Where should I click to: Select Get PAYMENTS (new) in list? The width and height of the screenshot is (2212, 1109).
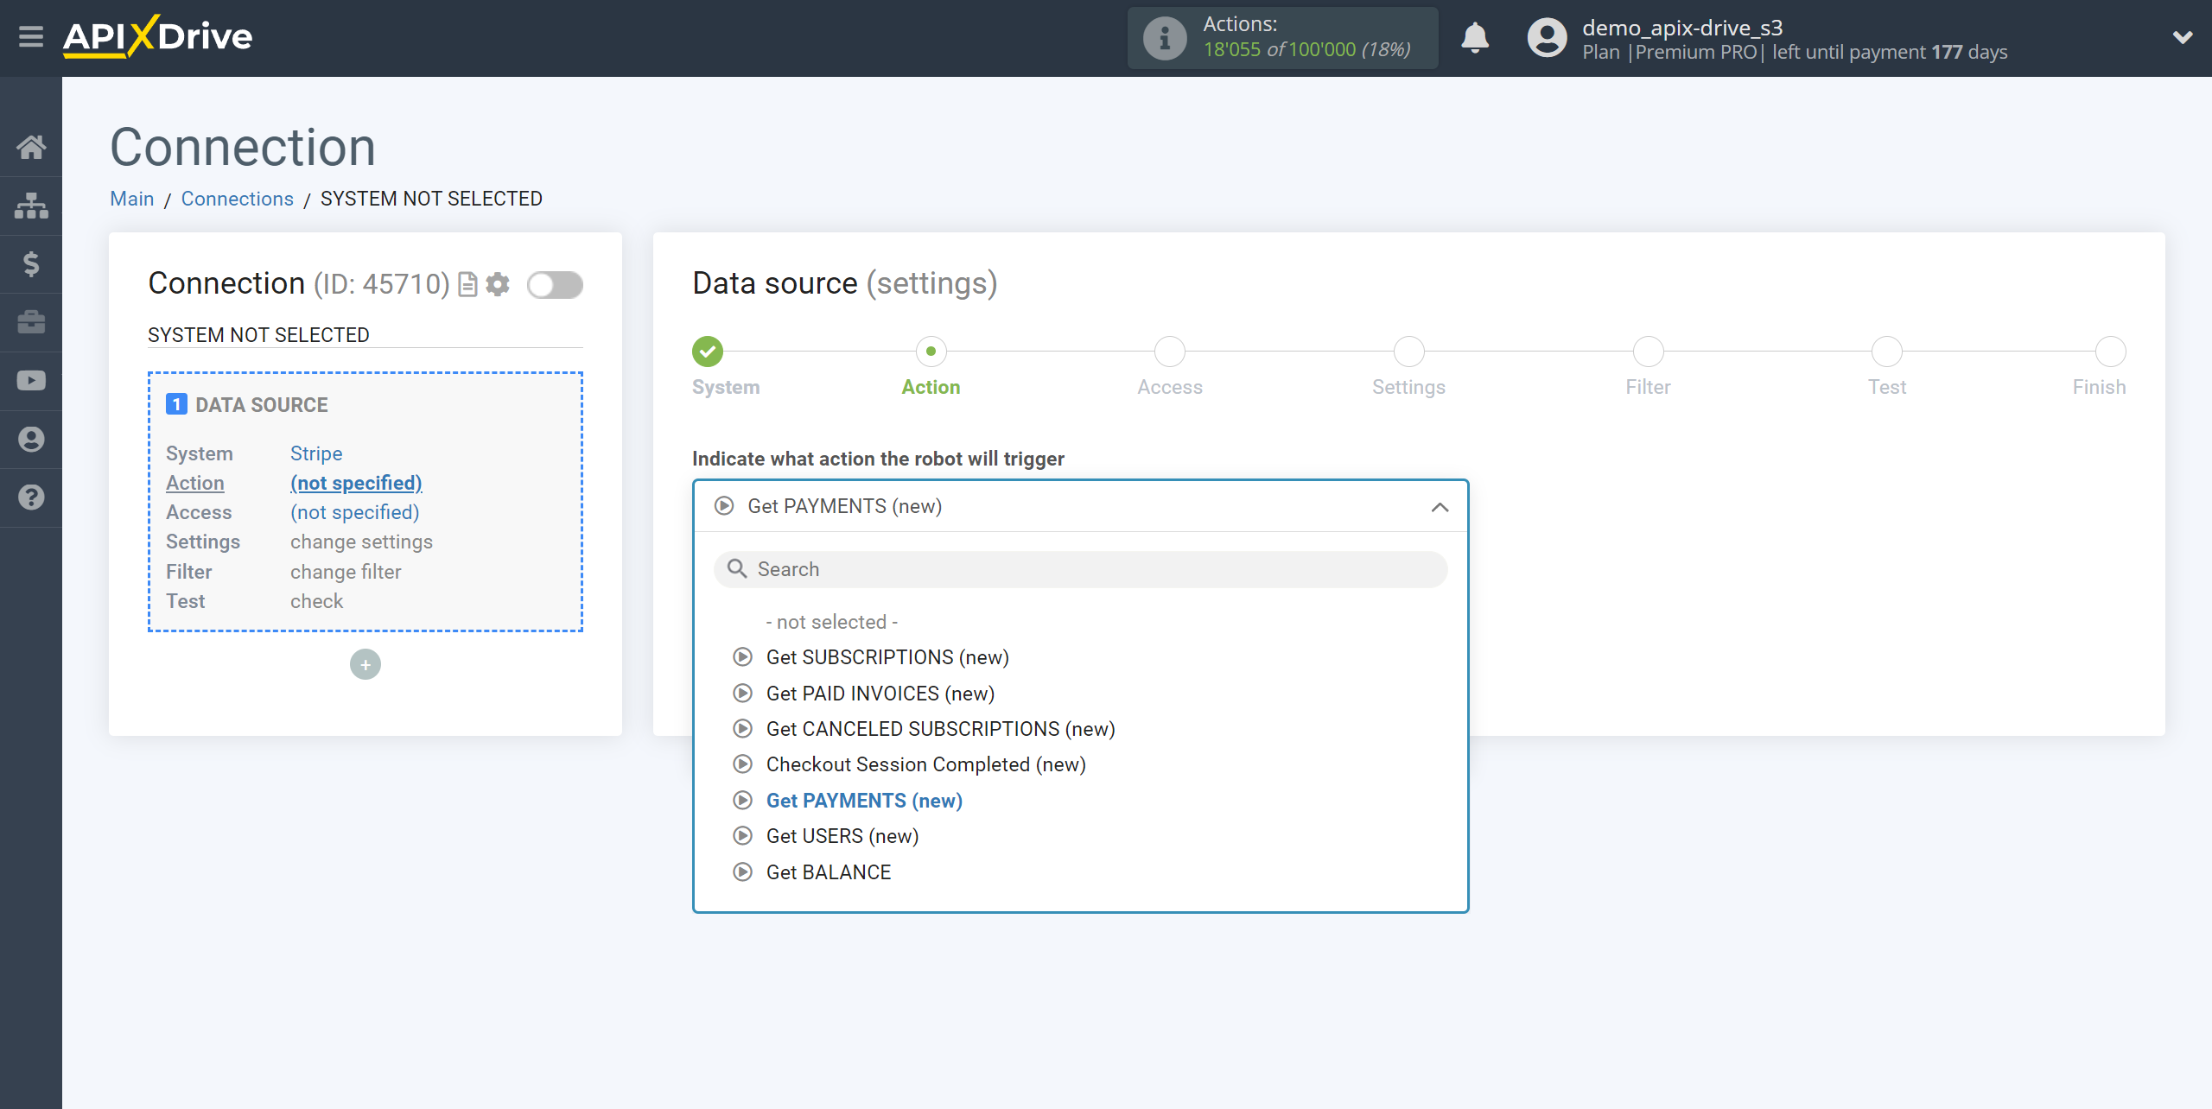point(864,801)
